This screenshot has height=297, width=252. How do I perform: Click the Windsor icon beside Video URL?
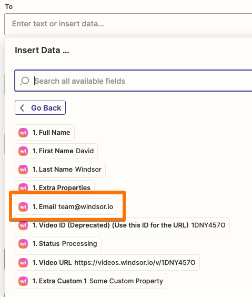click(x=23, y=263)
